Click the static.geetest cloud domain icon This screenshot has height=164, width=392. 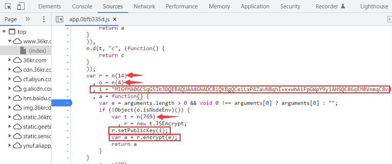coord(18,126)
